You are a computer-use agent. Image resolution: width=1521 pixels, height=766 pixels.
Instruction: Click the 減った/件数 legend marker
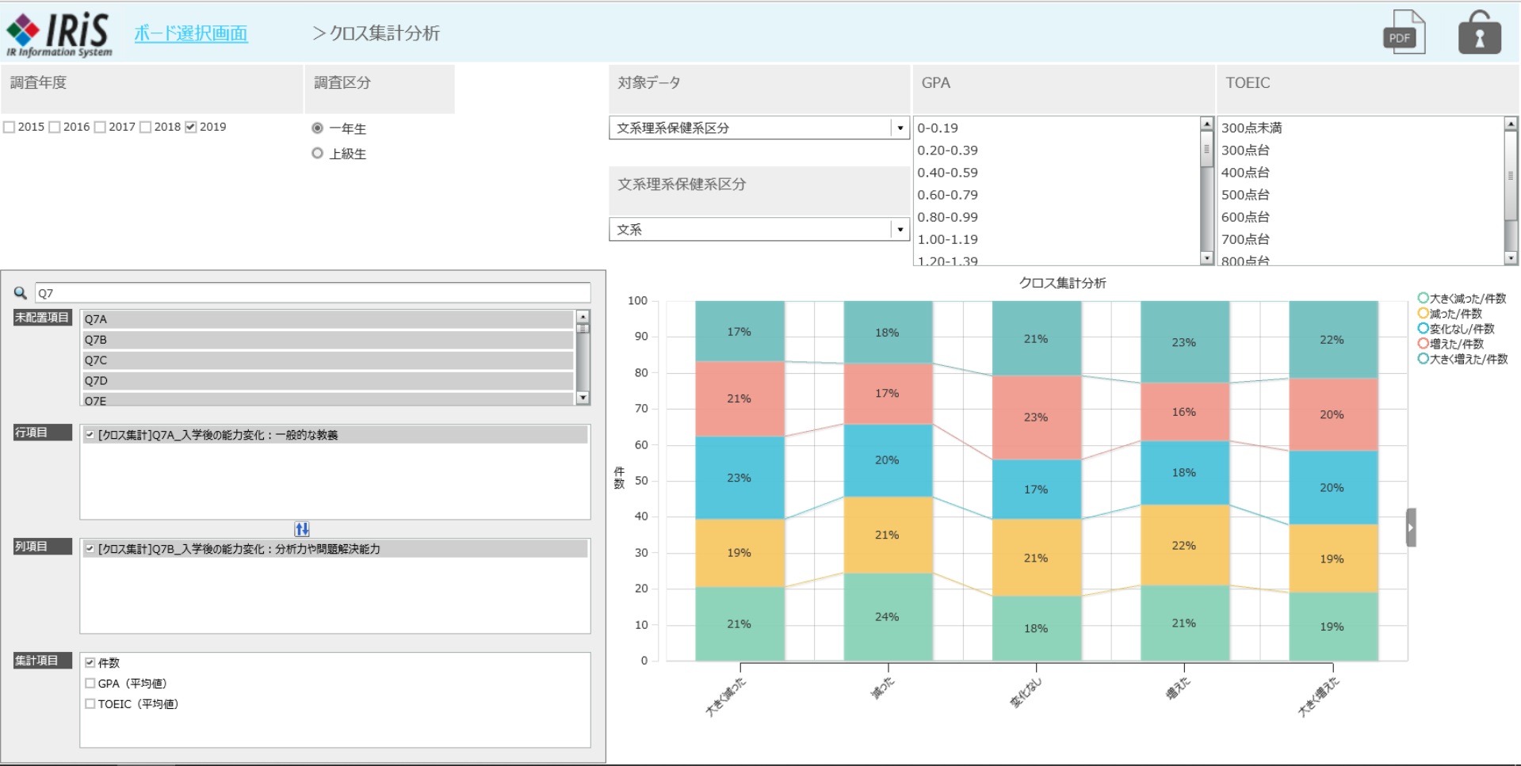(1423, 314)
